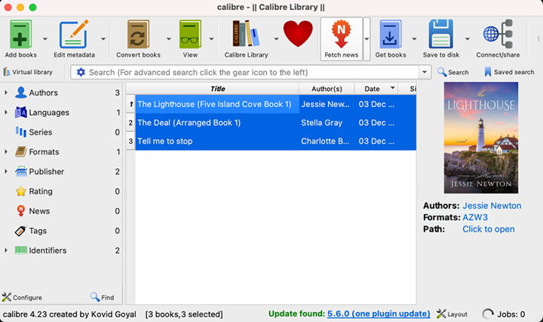
Task: Open the Edit metadata dropdown arrow
Action: click(103, 38)
